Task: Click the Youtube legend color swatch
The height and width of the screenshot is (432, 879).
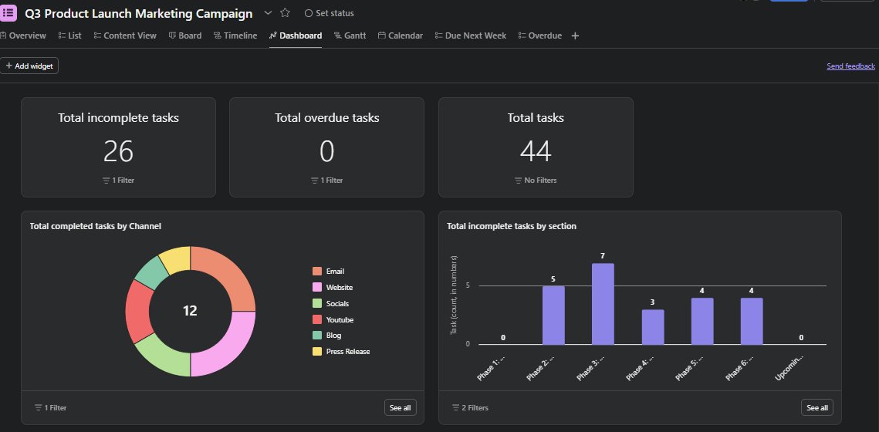Action: (317, 320)
